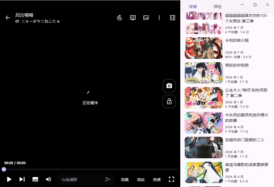Open the three-dot more options menu

point(159,18)
